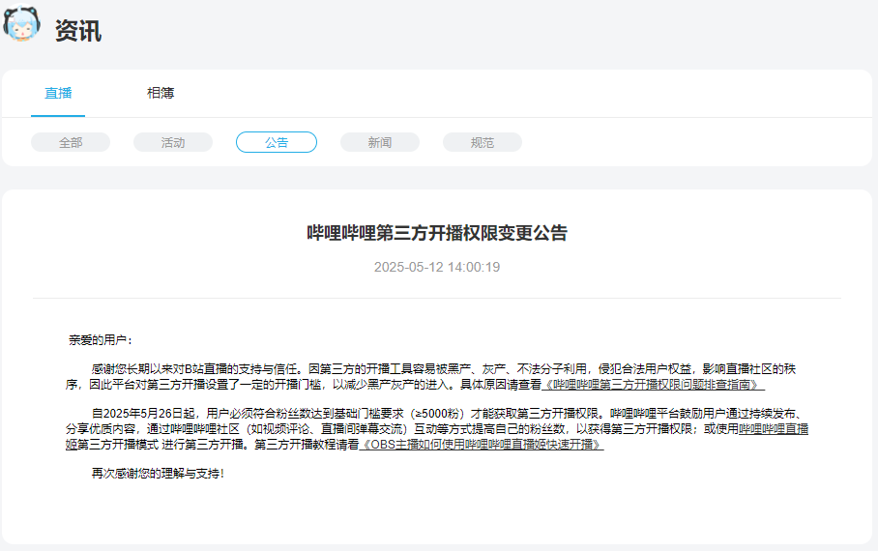Open the 直播姬第三方开播模式 link
878x551 pixels.
point(774,428)
